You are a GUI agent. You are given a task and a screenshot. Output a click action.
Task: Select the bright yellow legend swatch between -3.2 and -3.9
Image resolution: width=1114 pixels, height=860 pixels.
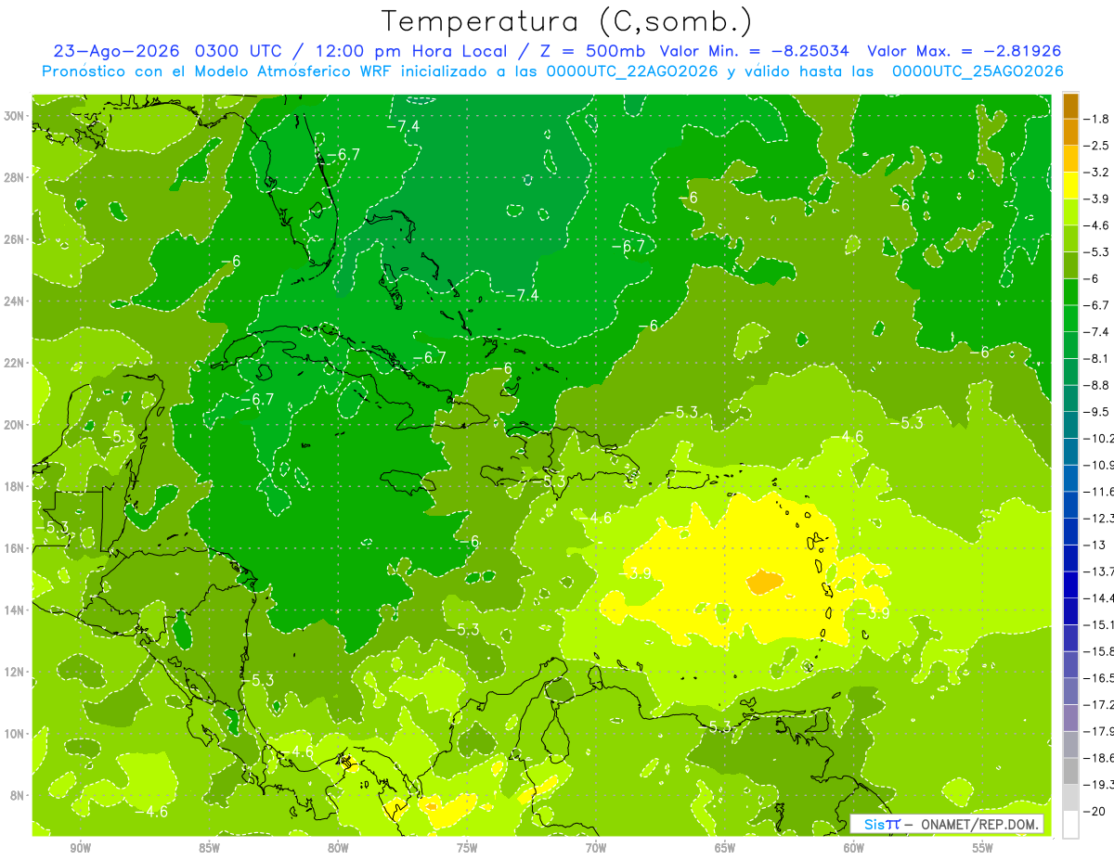click(x=1070, y=186)
